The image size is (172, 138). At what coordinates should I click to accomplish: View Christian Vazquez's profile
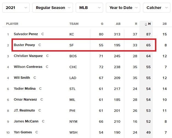coord(28,56)
